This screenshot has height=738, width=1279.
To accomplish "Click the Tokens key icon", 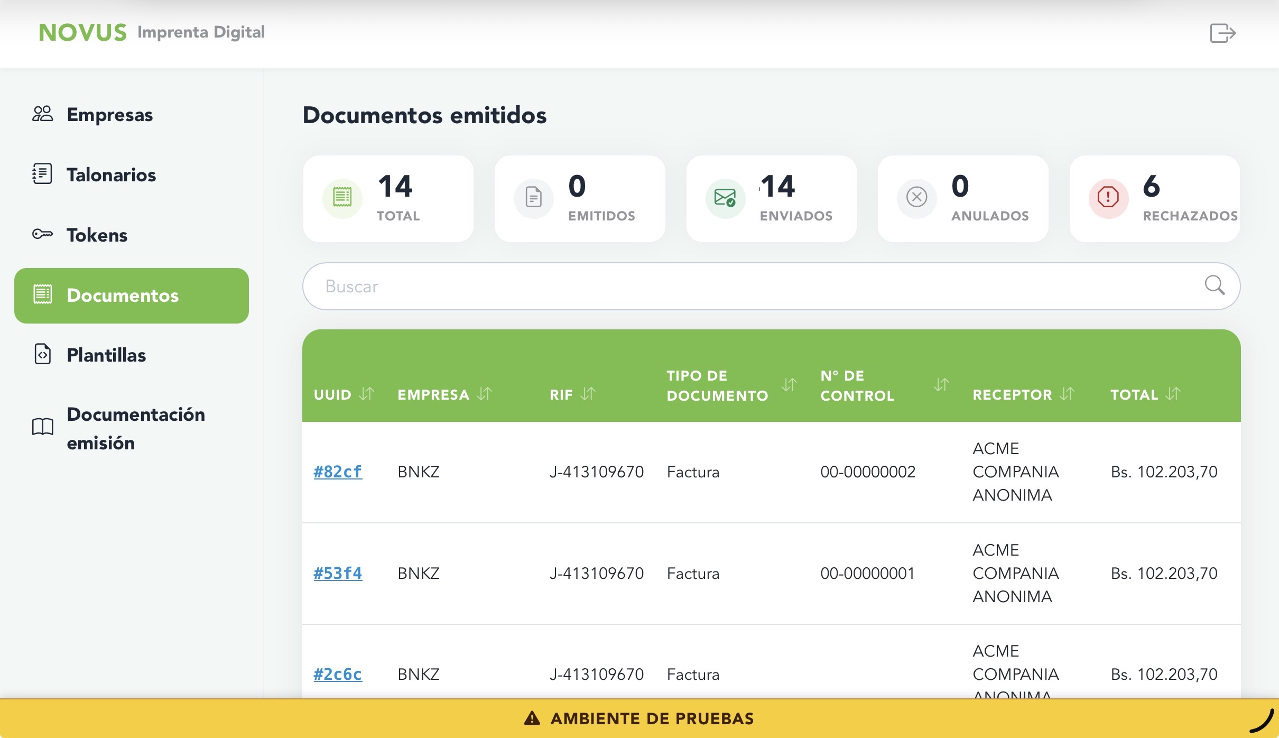I will tap(42, 234).
